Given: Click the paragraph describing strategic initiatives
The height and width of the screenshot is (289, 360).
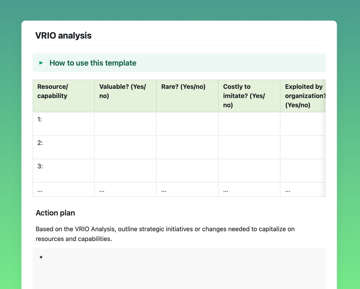Looking at the screenshot, I should tap(165, 234).
